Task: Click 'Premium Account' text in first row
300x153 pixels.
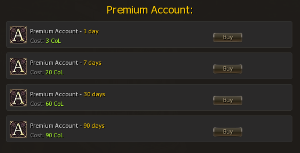Action: (54, 31)
